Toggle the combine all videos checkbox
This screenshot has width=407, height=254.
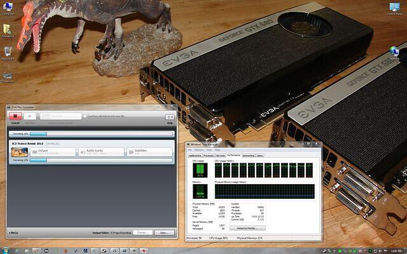[86, 116]
